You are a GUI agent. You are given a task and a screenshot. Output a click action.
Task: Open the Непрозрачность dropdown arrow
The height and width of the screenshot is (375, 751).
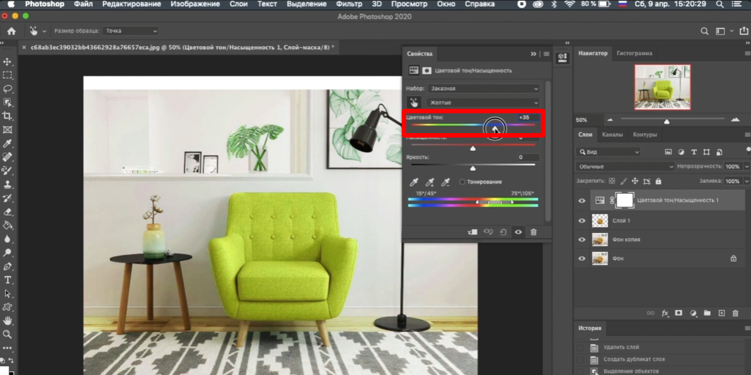[x=747, y=166]
